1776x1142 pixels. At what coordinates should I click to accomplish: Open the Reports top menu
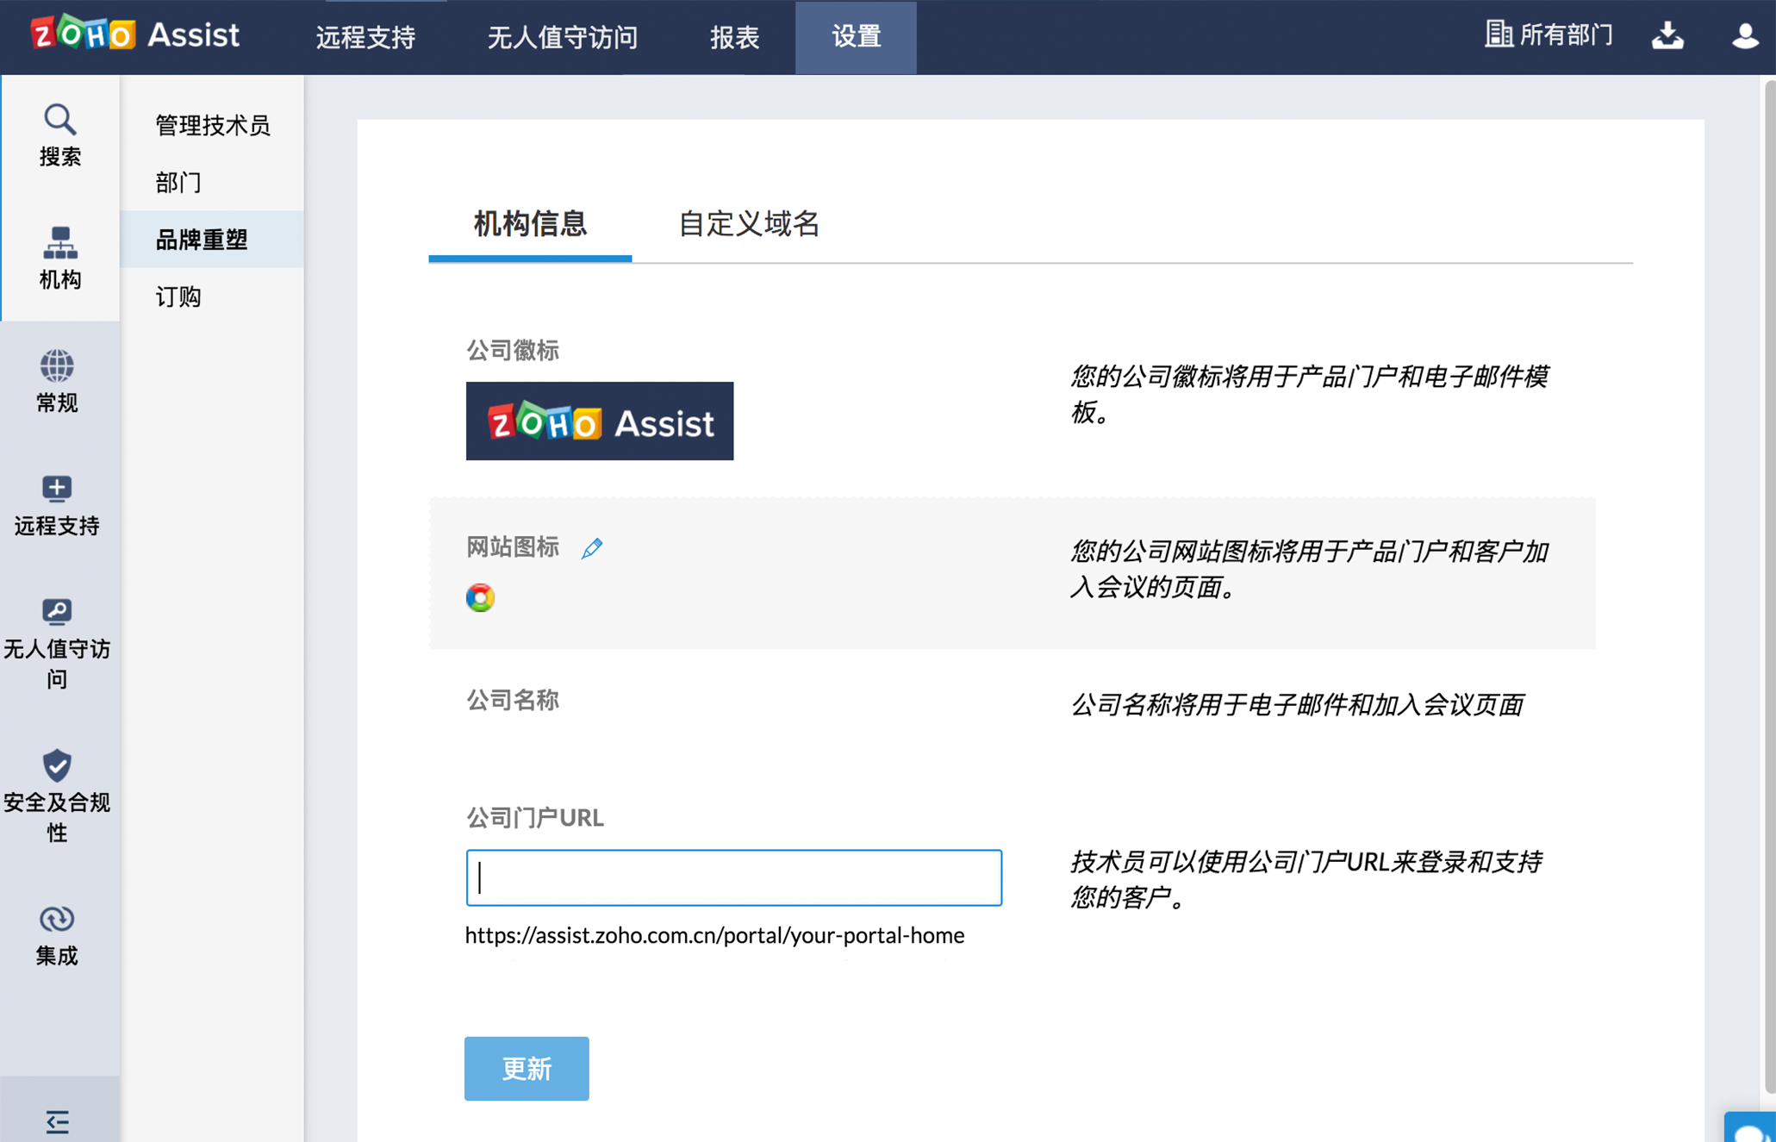pyautogui.click(x=734, y=37)
